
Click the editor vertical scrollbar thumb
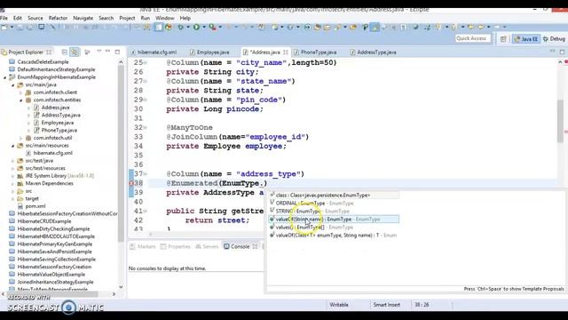[560, 121]
